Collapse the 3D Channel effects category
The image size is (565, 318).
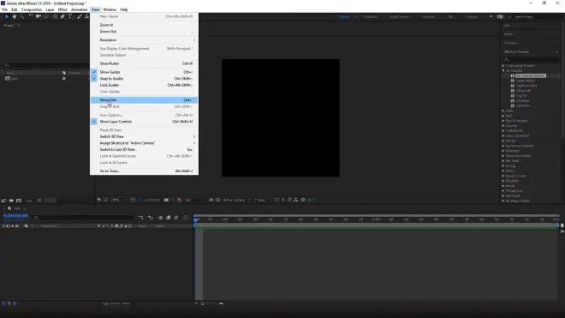pos(503,71)
